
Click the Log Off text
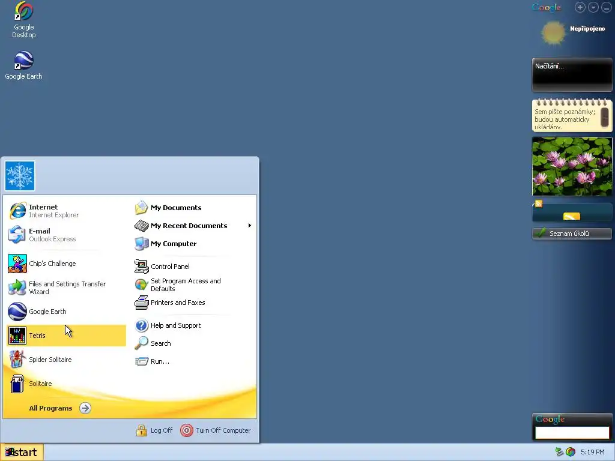(162, 430)
